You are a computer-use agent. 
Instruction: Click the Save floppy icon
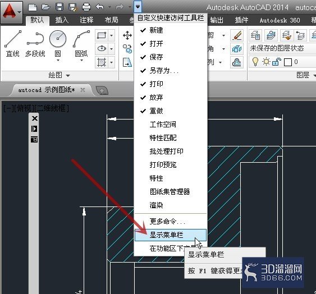[59, 7]
